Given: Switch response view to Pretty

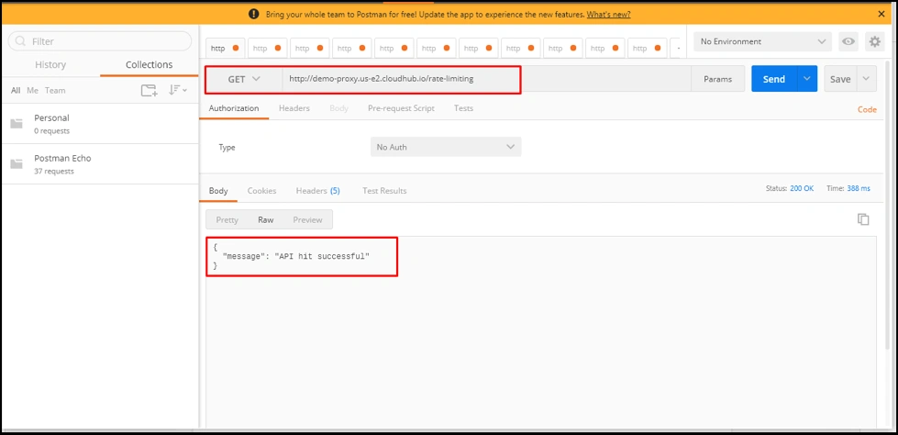Looking at the screenshot, I should pos(227,219).
